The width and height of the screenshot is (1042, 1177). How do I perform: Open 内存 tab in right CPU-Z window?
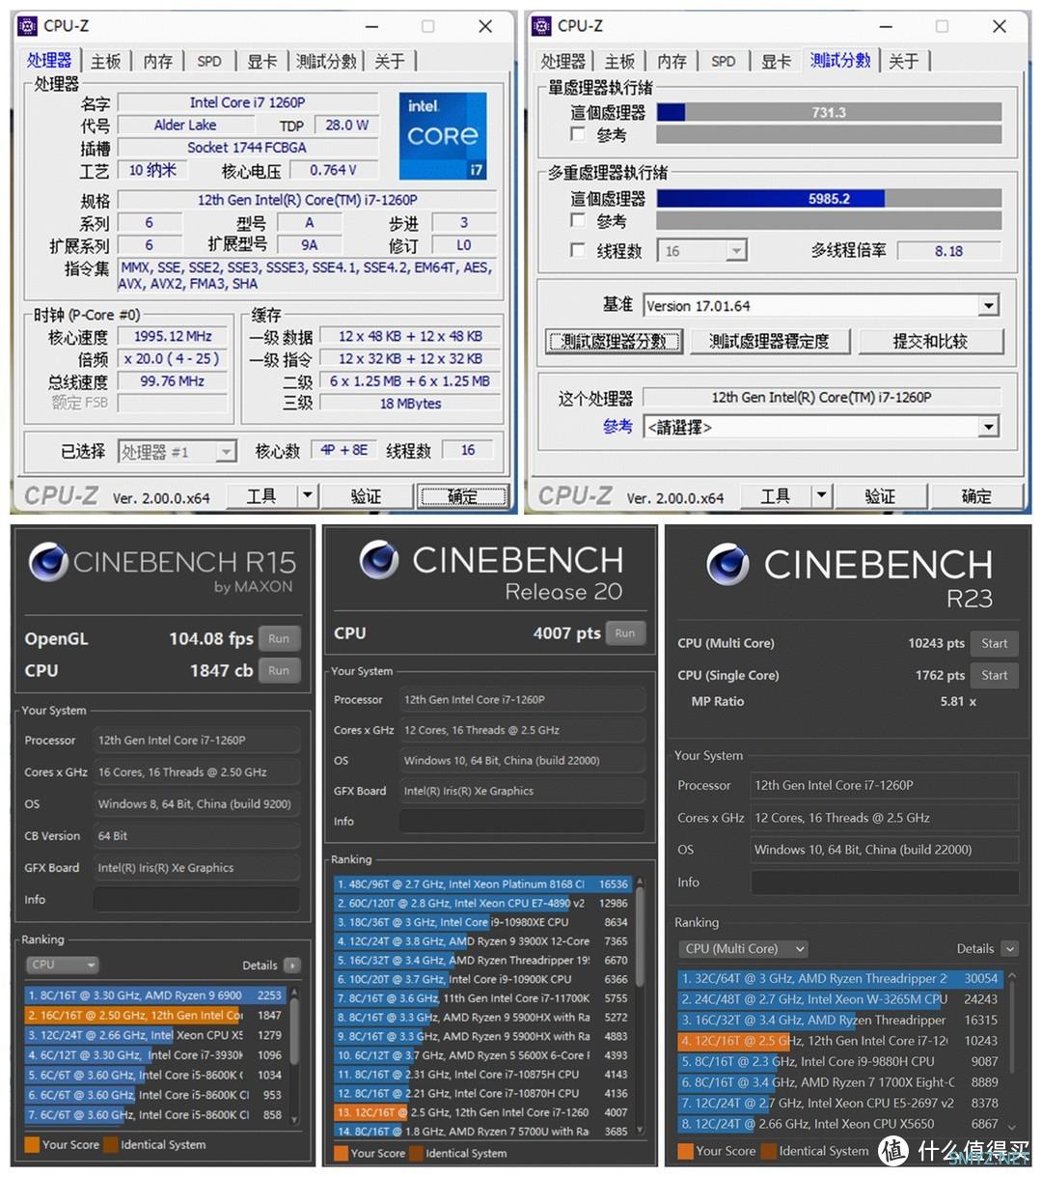coord(672,61)
